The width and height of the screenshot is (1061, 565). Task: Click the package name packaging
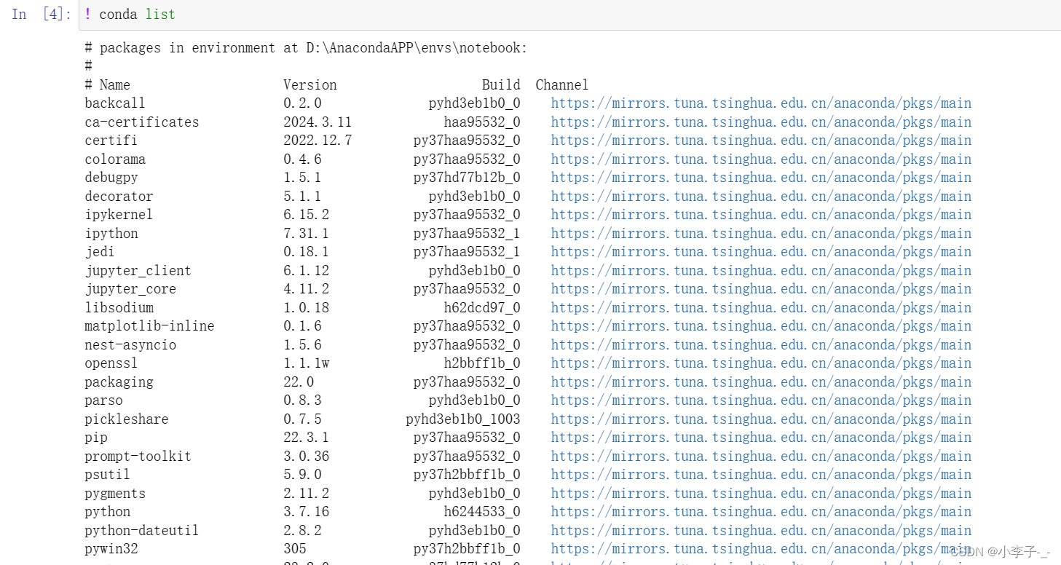point(119,382)
